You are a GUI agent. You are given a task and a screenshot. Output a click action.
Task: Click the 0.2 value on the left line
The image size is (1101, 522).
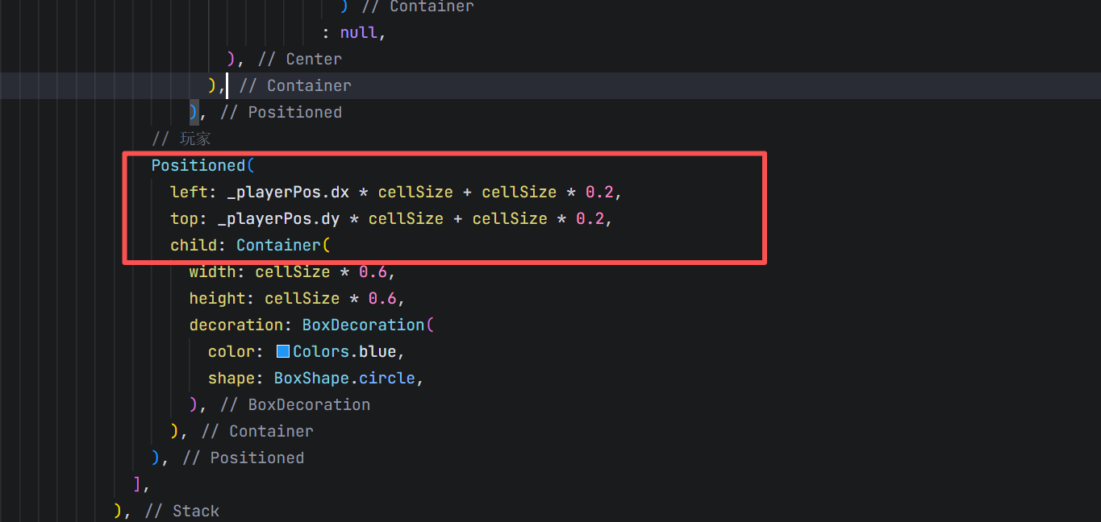(x=599, y=192)
